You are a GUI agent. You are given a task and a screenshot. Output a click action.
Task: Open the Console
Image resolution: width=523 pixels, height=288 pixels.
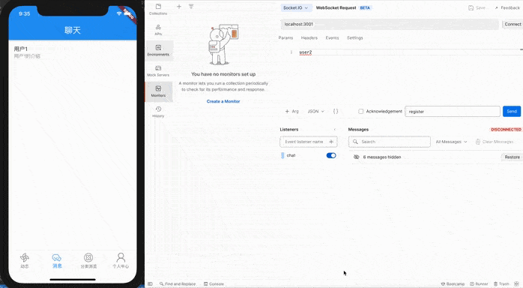coord(214,284)
